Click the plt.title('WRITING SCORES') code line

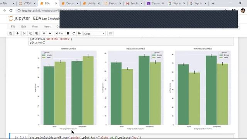[51, 39]
